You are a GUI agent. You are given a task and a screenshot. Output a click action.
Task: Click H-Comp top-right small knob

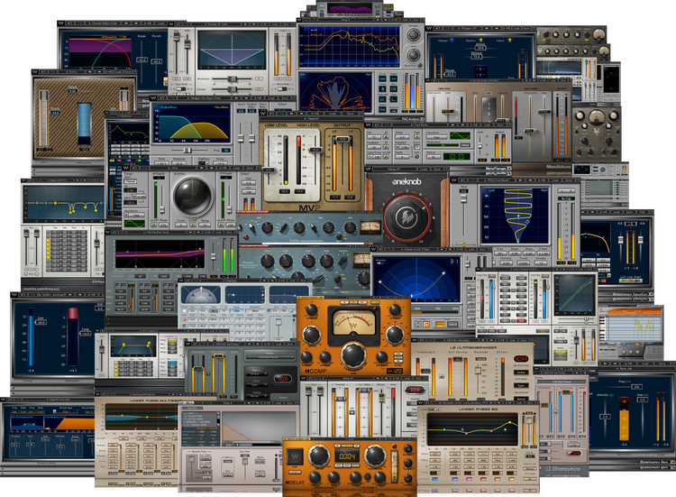pos(395,308)
